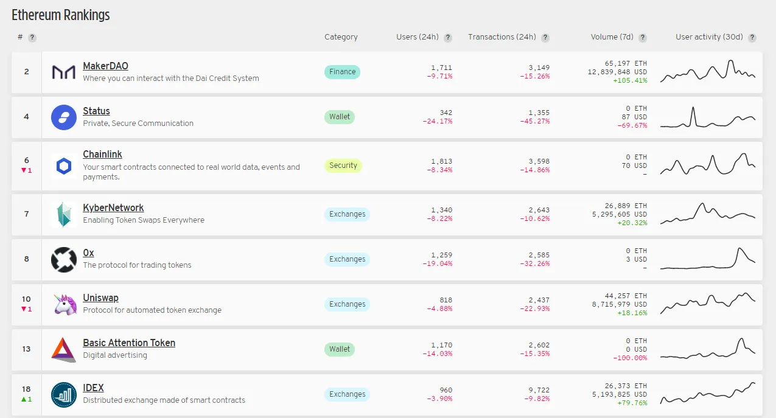Click the Security tag on Chainlink row
This screenshot has width=776, height=418.
point(343,165)
